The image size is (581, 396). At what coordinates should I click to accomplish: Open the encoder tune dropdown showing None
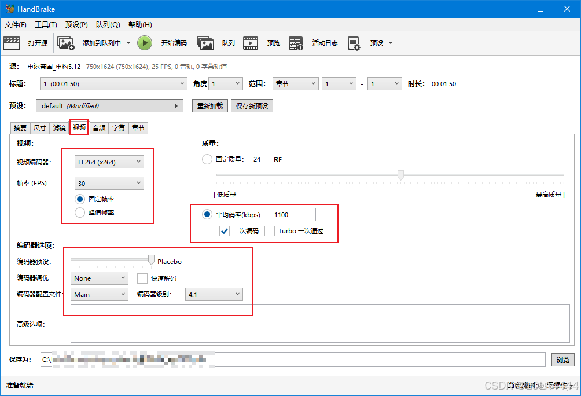pos(100,278)
